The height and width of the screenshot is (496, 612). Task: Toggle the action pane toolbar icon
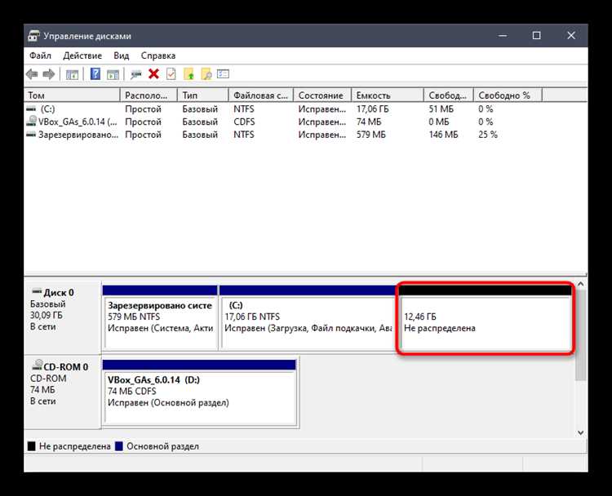click(x=113, y=74)
